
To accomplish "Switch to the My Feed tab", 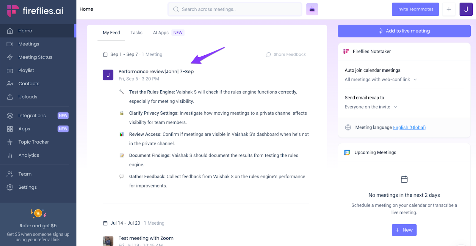I will [x=111, y=33].
